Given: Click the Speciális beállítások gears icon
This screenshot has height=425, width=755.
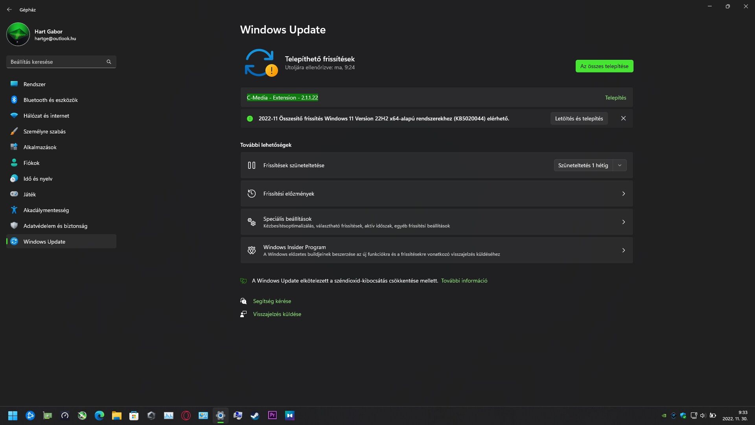Looking at the screenshot, I should click(252, 222).
